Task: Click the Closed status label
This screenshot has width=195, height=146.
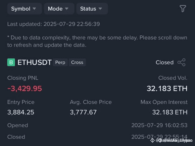Action: (x=165, y=62)
